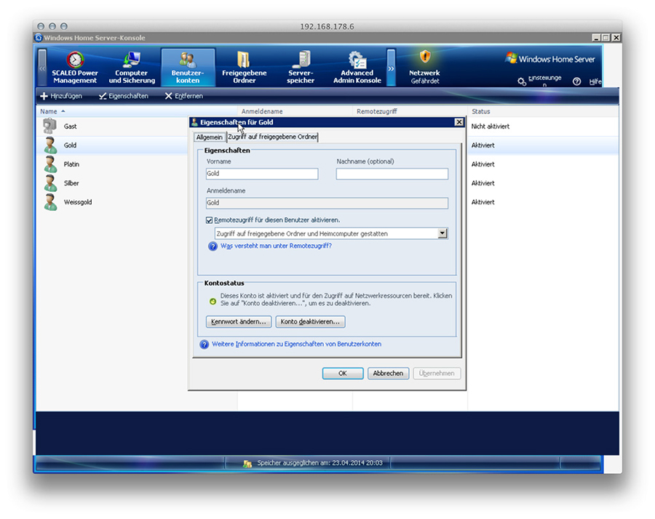Click Hinzufügen plus icon in toolbar
This screenshot has height=519, width=655.
[44, 96]
